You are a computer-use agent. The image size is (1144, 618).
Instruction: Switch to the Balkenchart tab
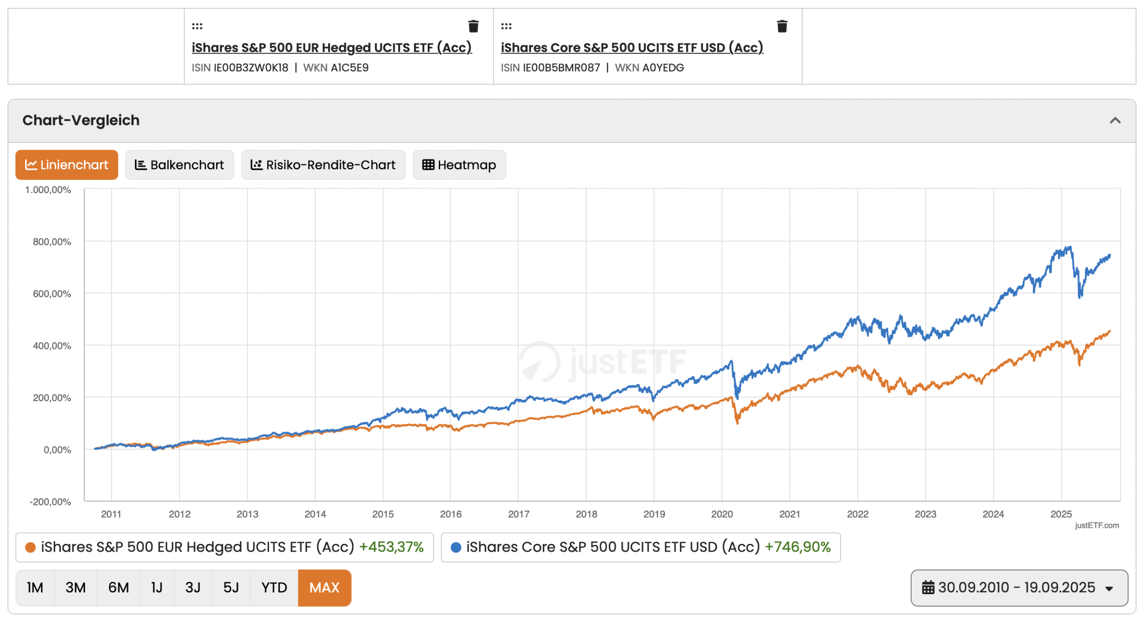click(179, 165)
